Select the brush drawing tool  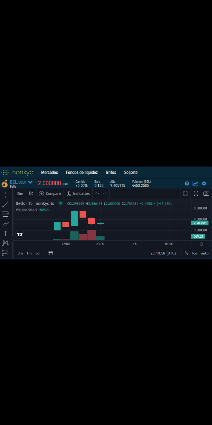(x=5, y=224)
